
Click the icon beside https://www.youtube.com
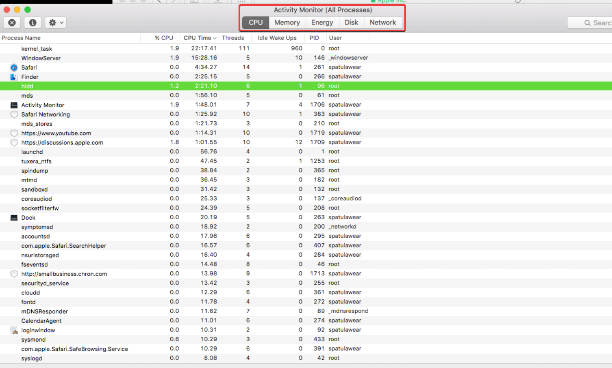(x=14, y=133)
